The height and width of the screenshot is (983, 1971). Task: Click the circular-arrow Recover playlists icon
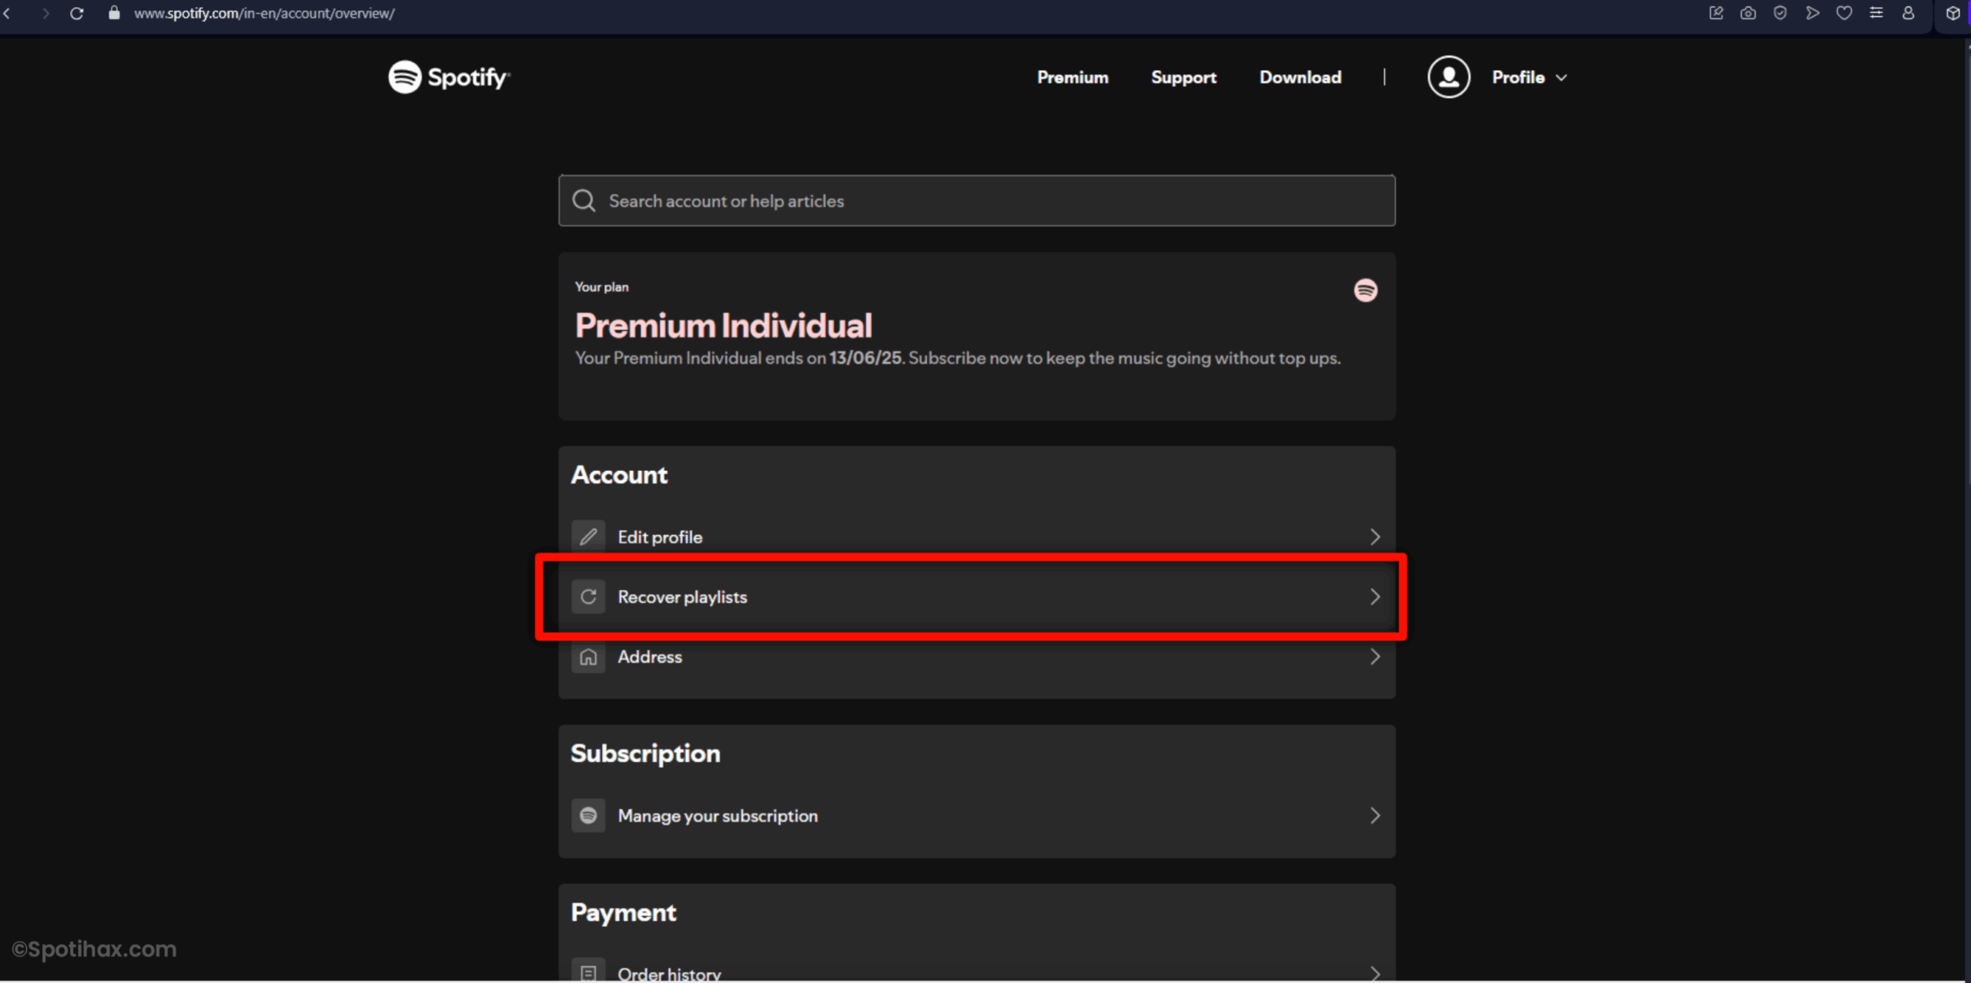pyautogui.click(x=588, y=597)
